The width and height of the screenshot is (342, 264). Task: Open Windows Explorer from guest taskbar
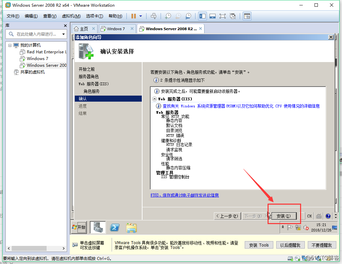click(131, 228)
